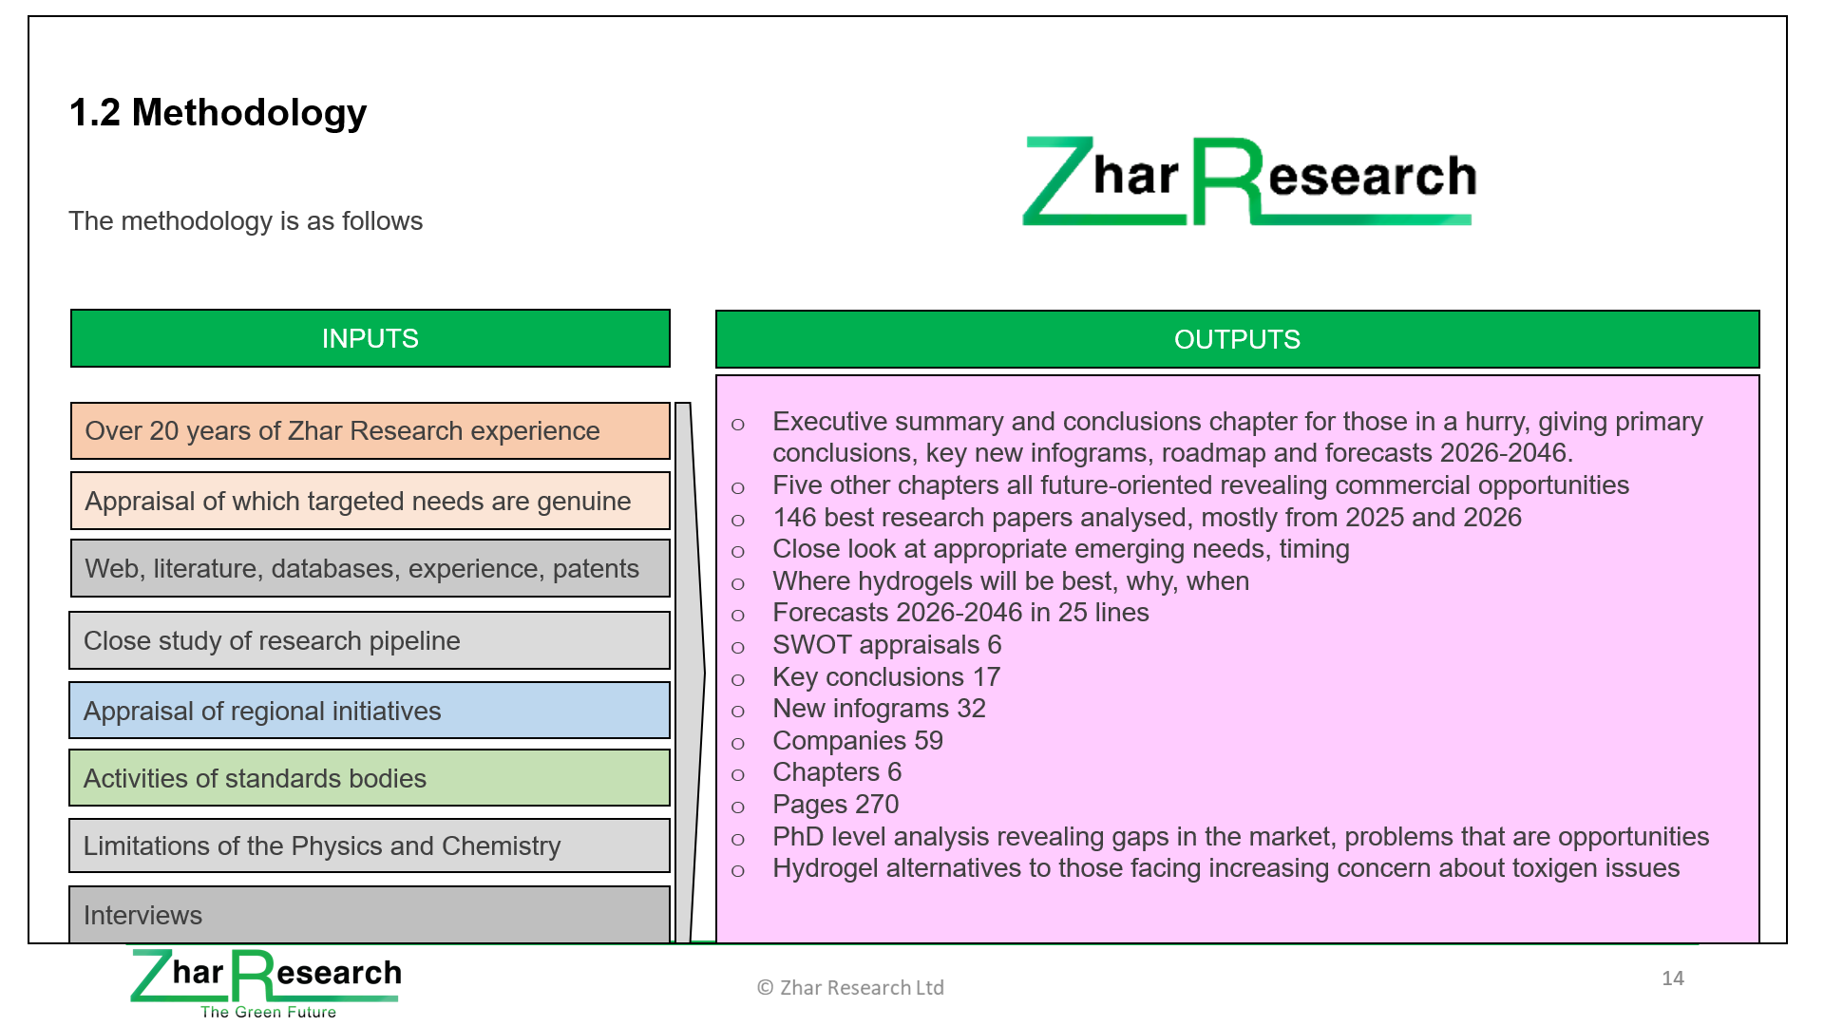This screenshot has height=1026, width=1824.
Task: Select green 'Activities of standards bodies' box
Action: click(x=370, y=778)
